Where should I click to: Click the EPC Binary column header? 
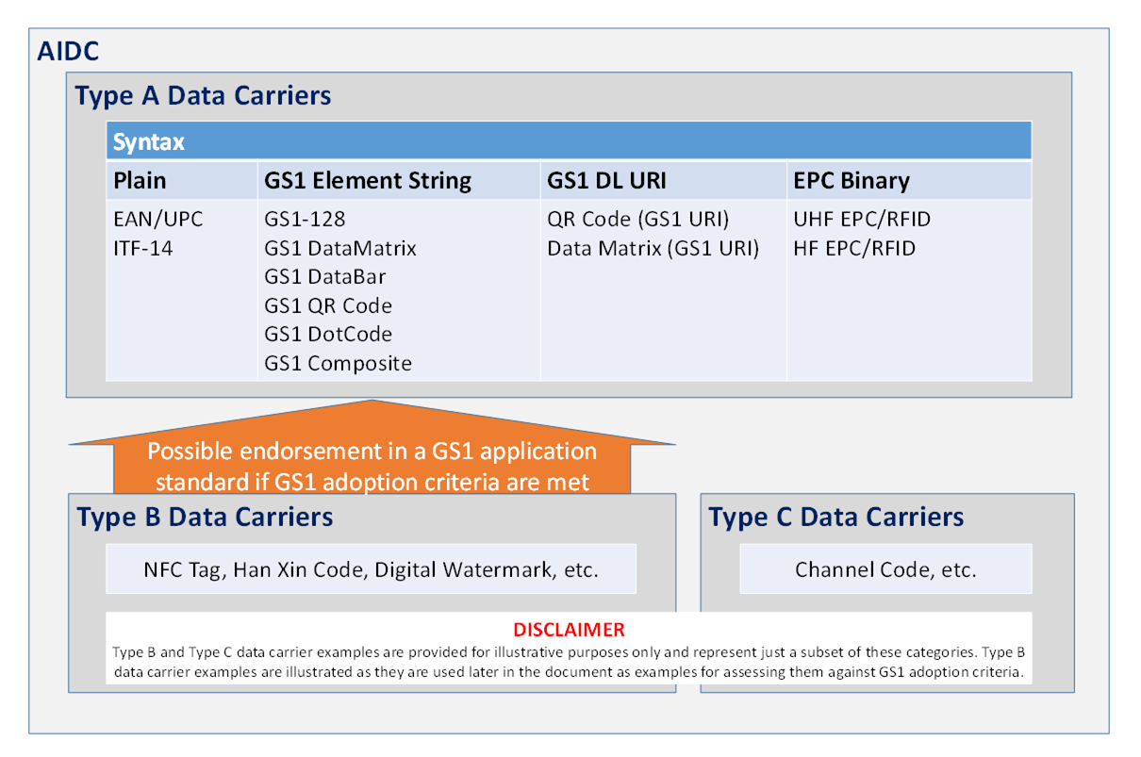coord(909,180)
